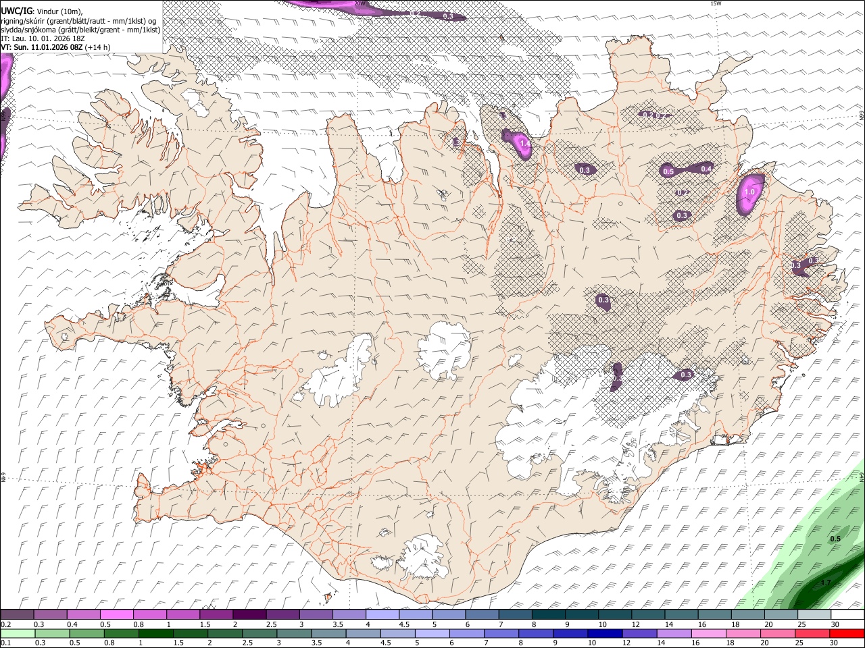This screenshot has height=648, width=865.
Task: Pick the bottom-row swatch between 10 and 12
Action: (x=605, y=633)
